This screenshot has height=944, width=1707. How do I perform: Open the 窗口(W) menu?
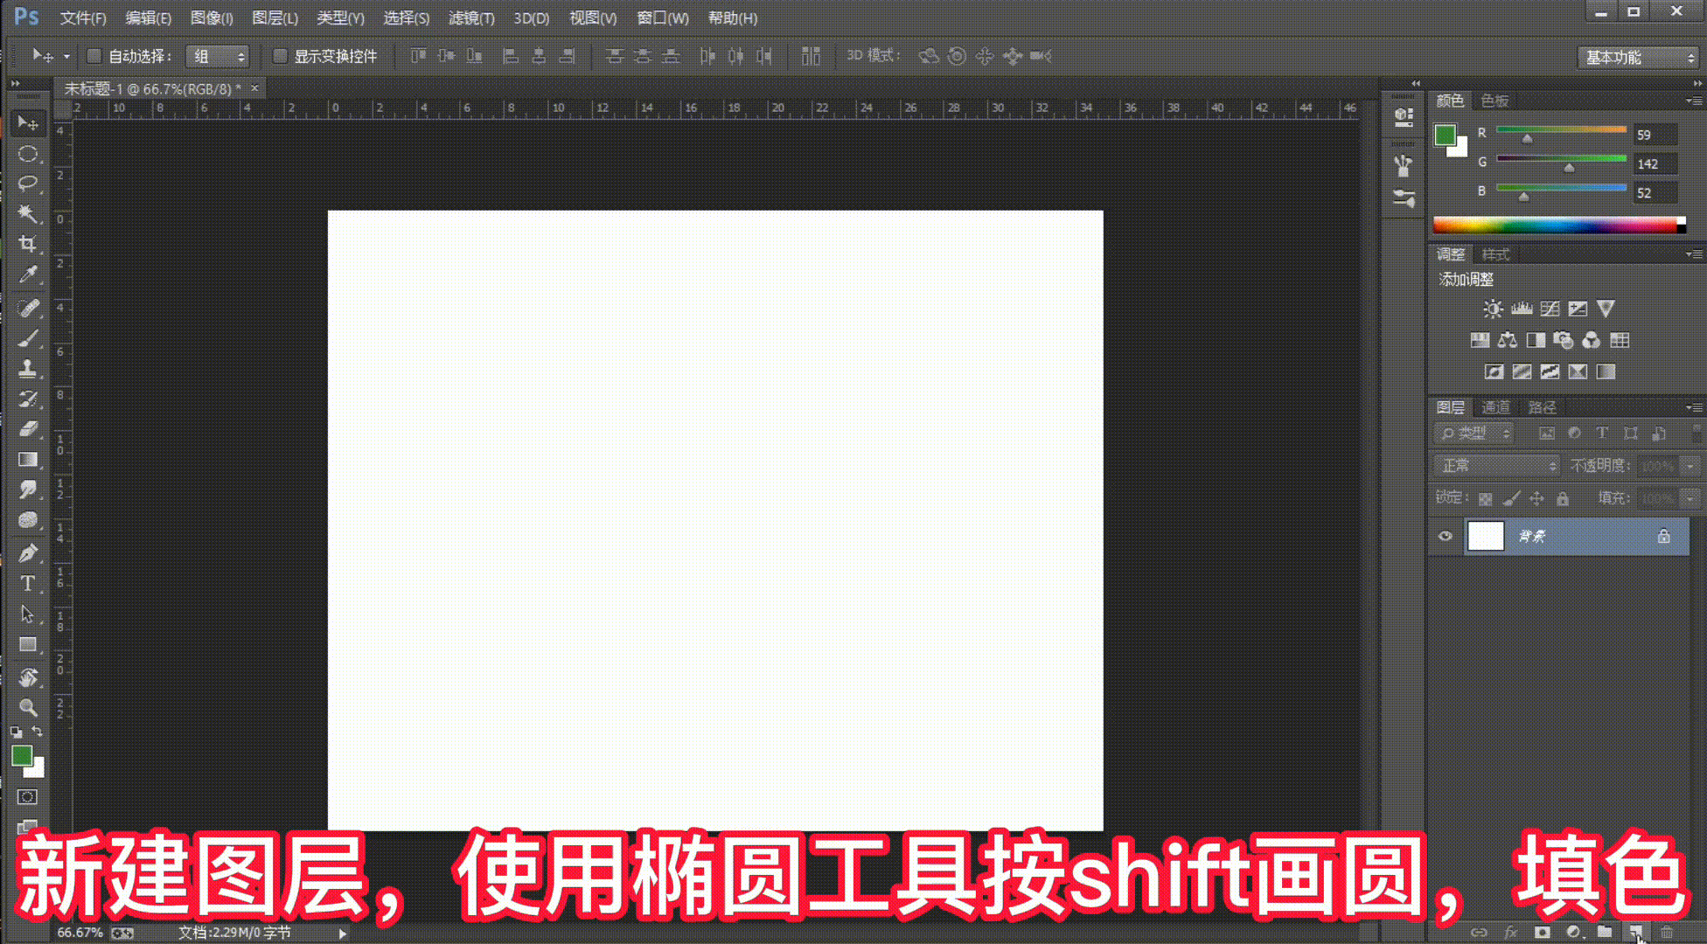(662, 18)
